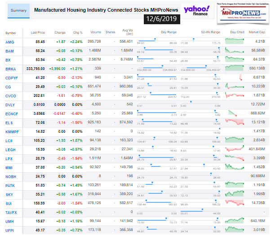
Task: Sort by Last Price column header
Action: point(38,33)
